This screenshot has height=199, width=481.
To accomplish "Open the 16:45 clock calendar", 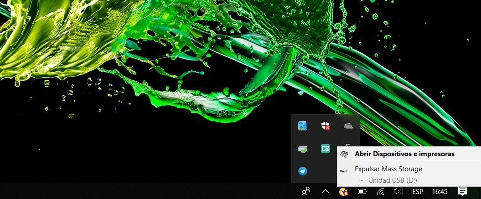I will pyautogui.click(x=440, y=191).
